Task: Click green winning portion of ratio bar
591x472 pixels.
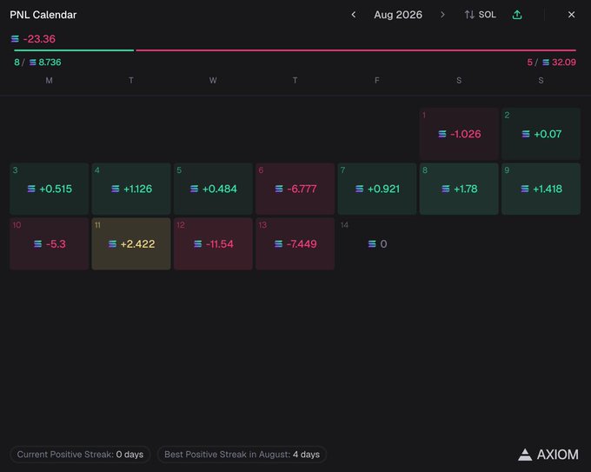Action: click(x=74, y=50)
